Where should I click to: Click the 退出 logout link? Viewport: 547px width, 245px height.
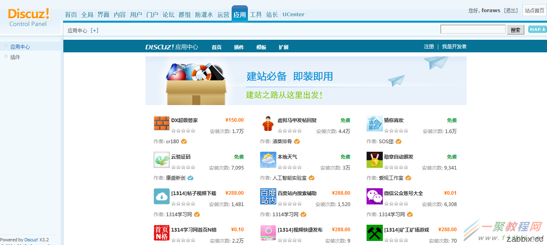[x=511, y=11]
